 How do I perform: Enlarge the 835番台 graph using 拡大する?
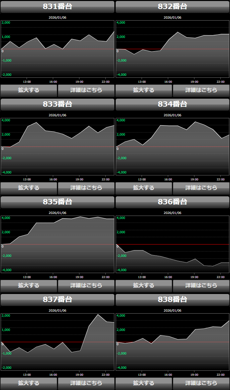pos(29,286)
